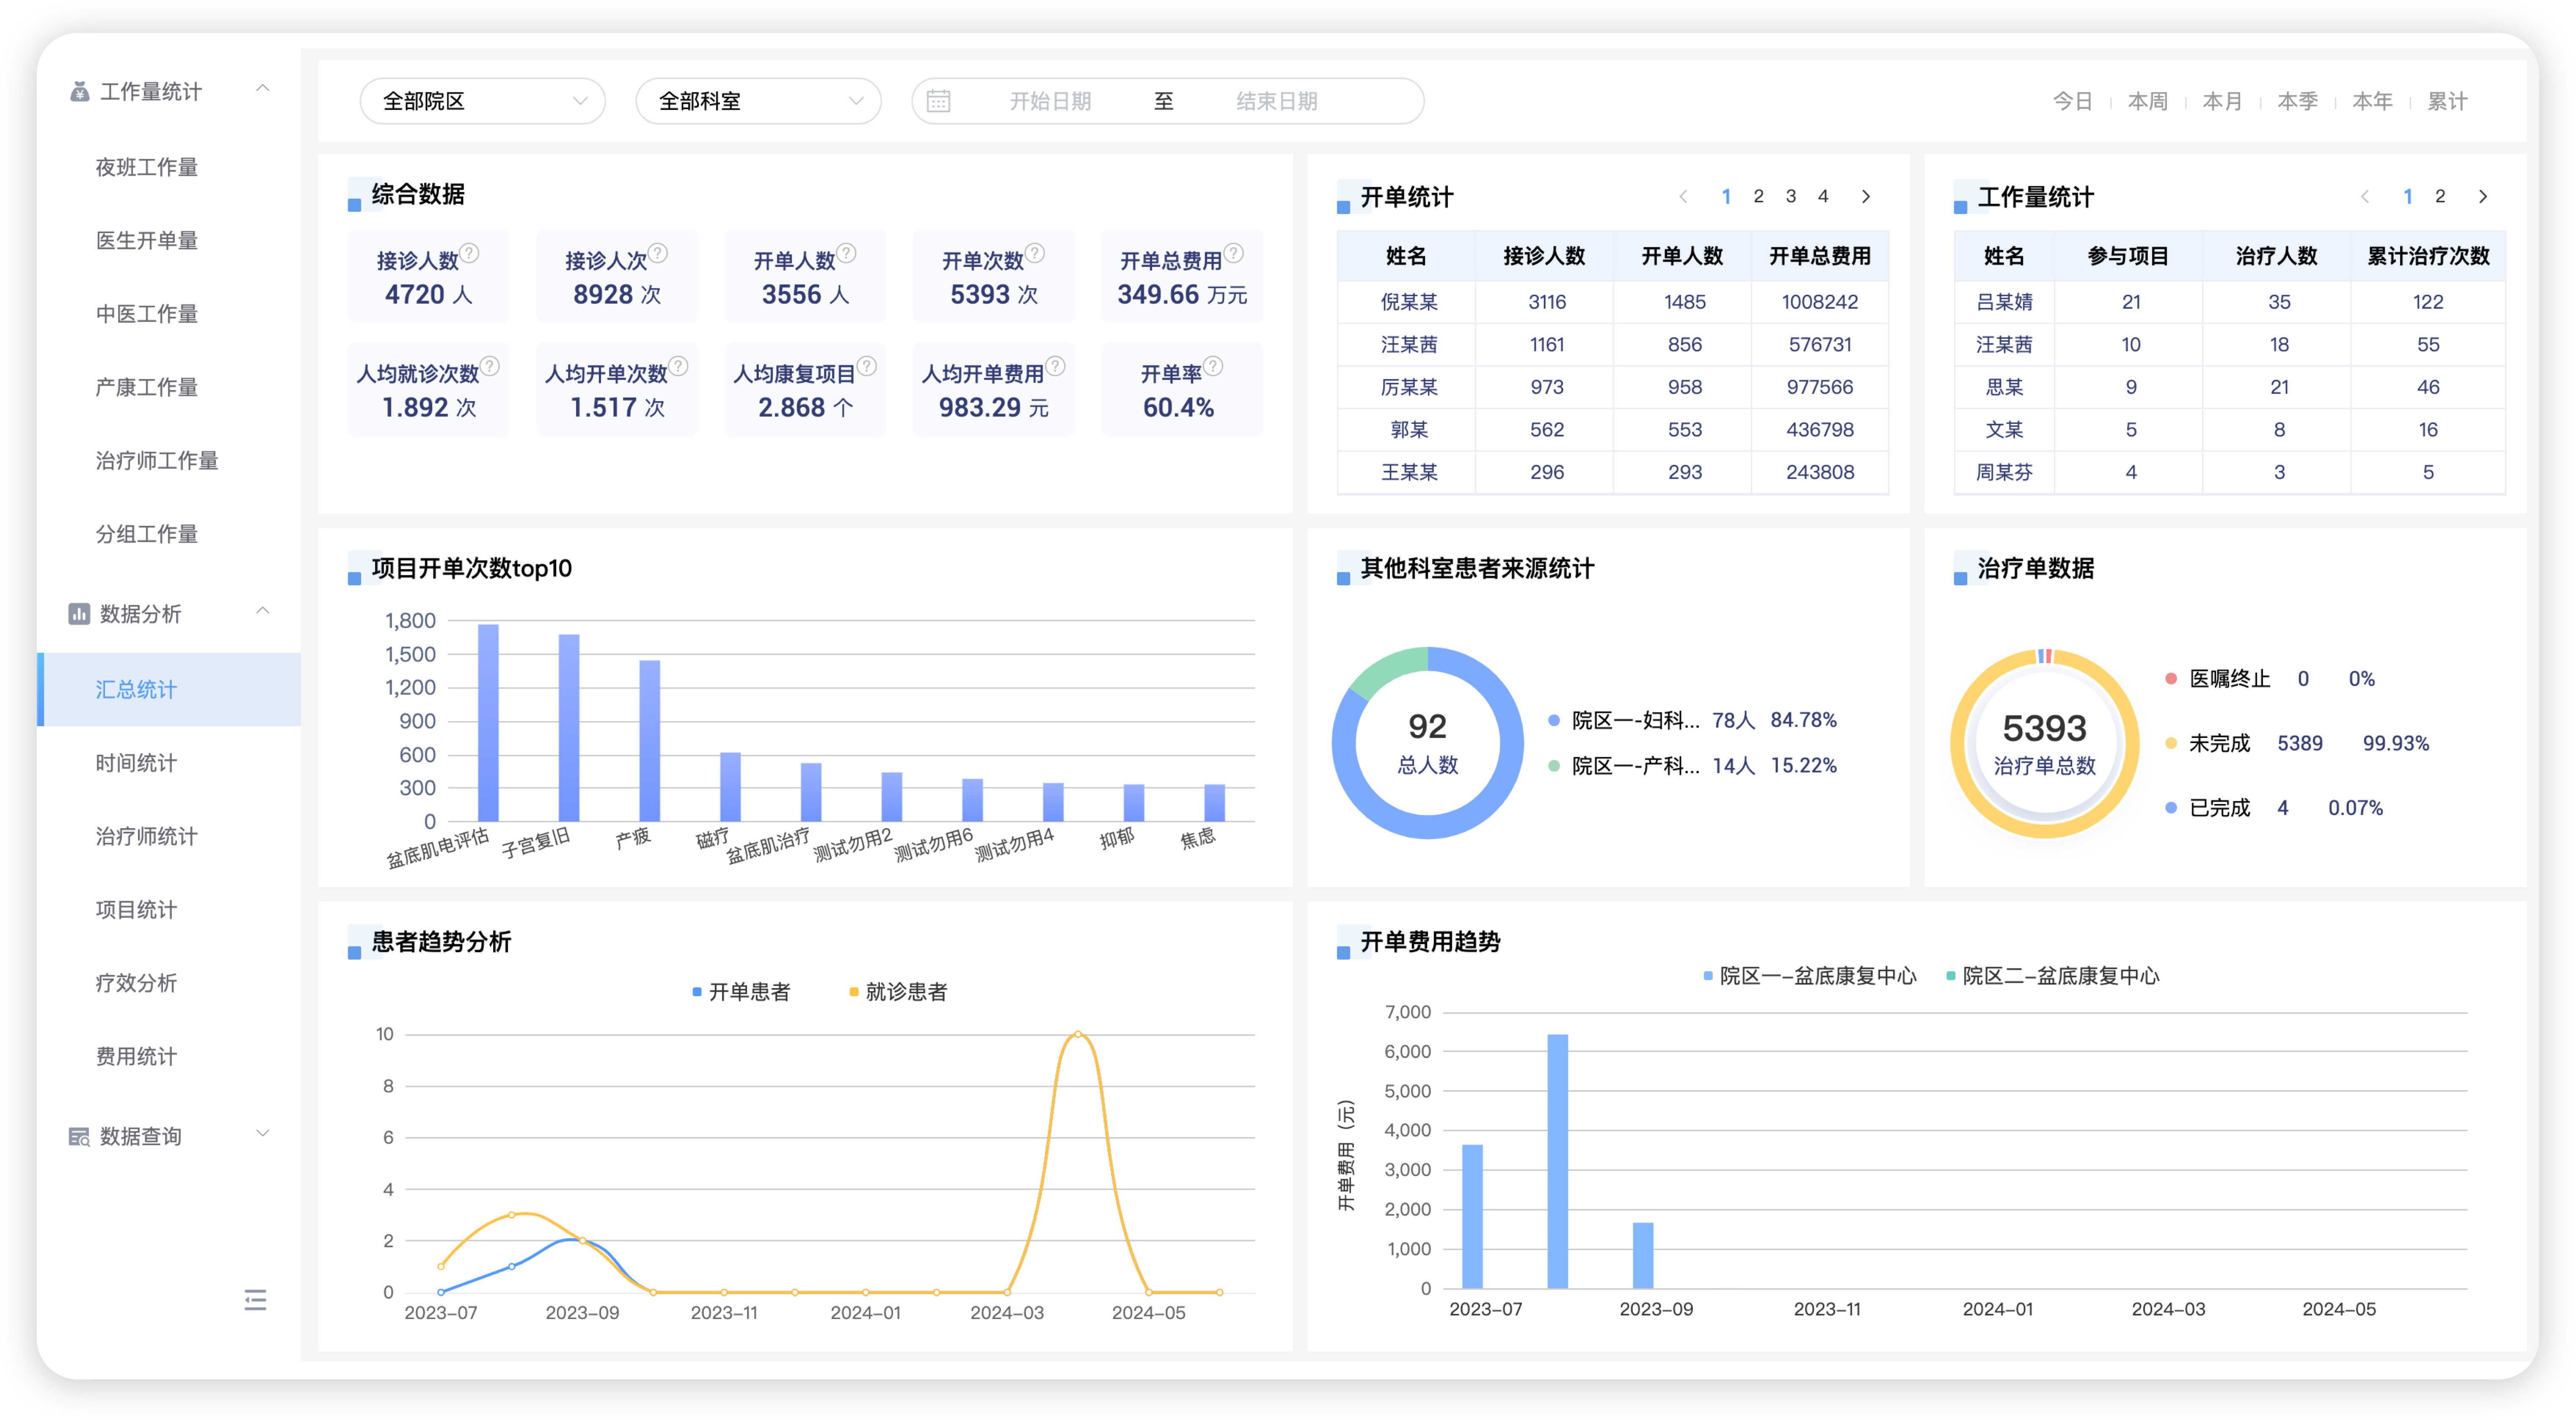Click the 数据查询 sidebar search icon
This screenshot has width=2576, height=1420.
(x=79, y=1137)
